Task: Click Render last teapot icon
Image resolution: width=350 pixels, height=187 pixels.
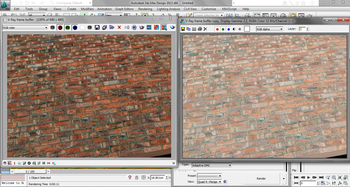Action: coord(172,27)
